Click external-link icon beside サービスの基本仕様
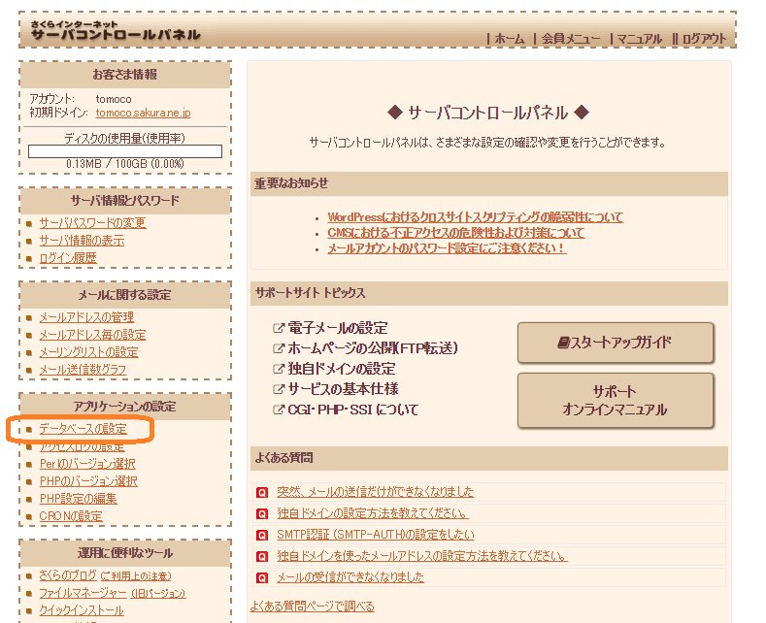The image size is (766, 623). 278,389
